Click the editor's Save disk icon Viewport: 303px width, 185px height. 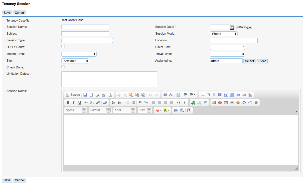pos(85,95)
